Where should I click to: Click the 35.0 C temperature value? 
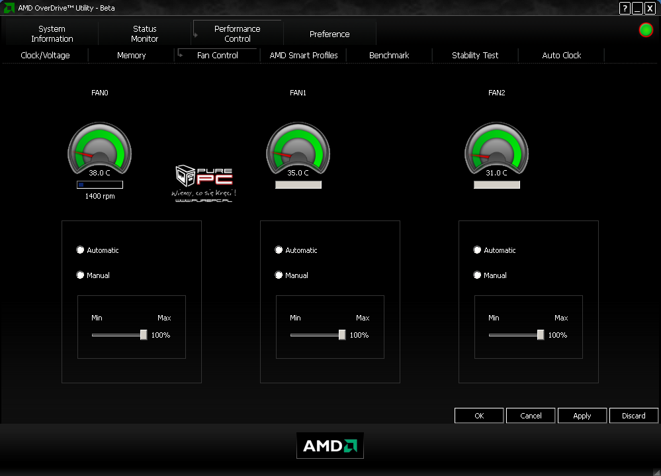[298, 173]
